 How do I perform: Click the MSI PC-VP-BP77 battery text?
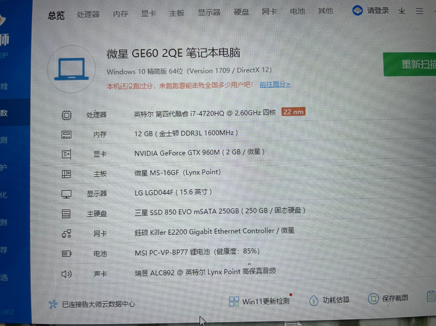point(197,252)
